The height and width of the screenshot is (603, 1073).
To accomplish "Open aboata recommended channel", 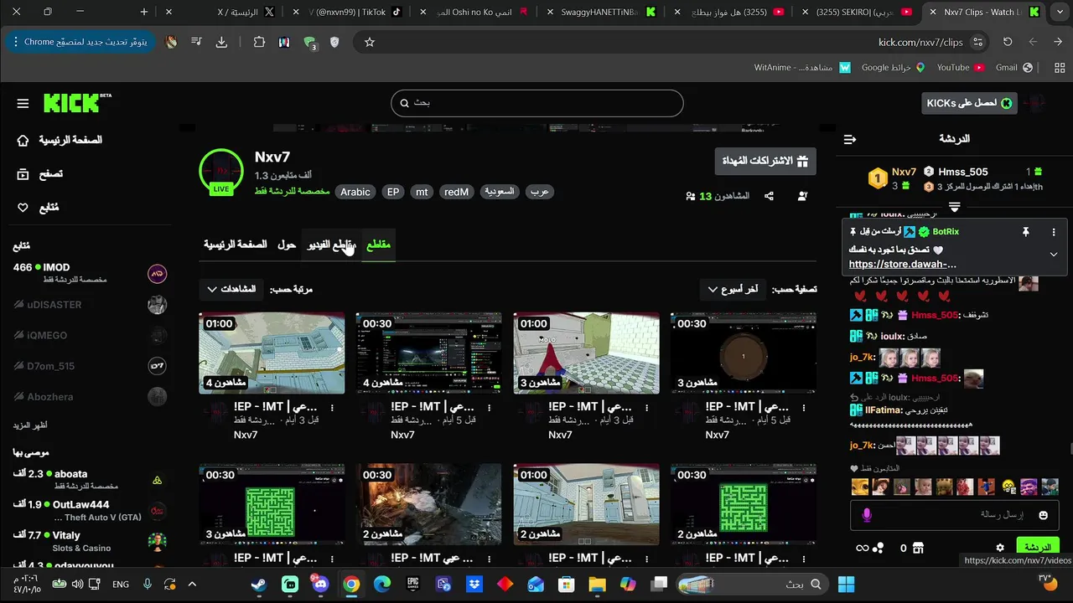I will (90, 479).
